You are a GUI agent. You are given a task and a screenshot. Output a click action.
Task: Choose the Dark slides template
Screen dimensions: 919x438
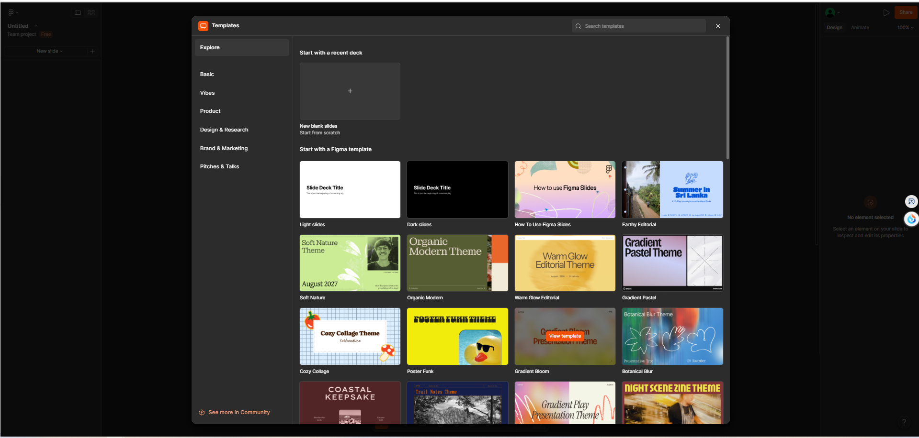(x=457, y=189)
